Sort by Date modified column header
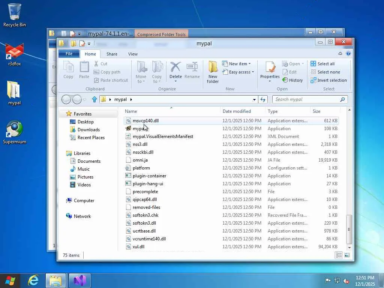 pos(243,111)
